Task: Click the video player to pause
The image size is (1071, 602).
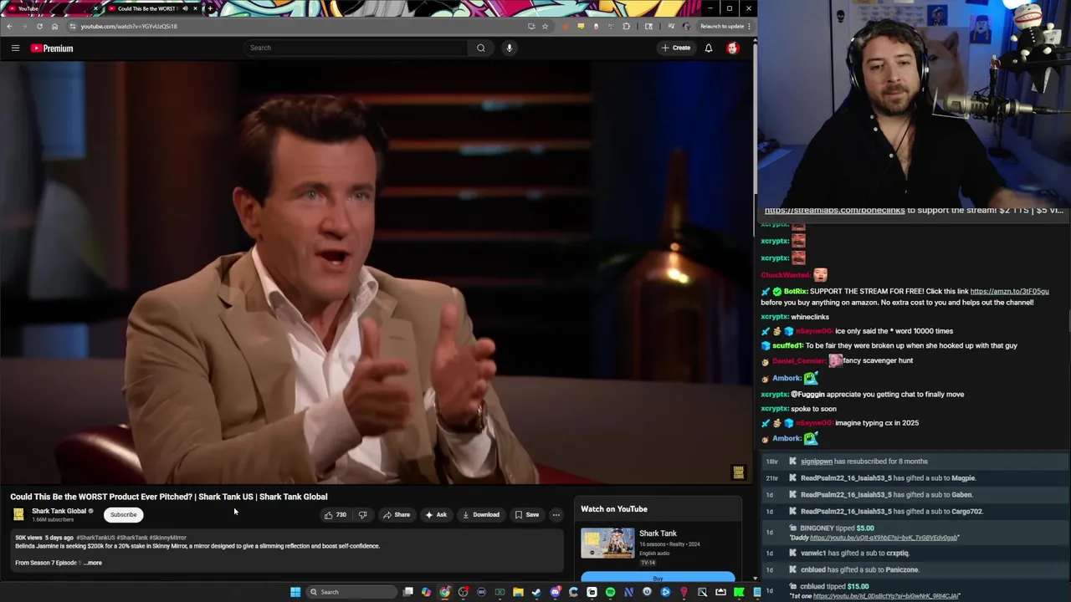Action: point(377,272)
